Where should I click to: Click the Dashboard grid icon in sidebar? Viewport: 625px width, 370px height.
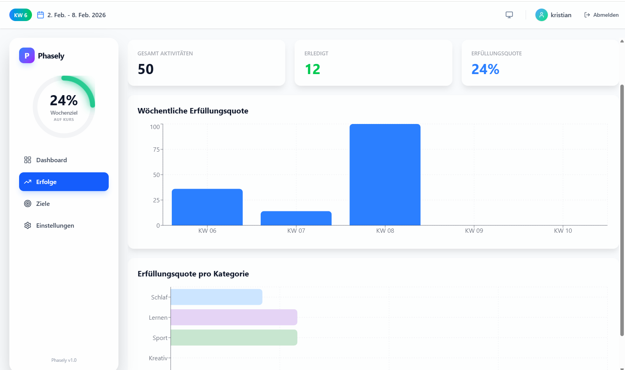28,160
